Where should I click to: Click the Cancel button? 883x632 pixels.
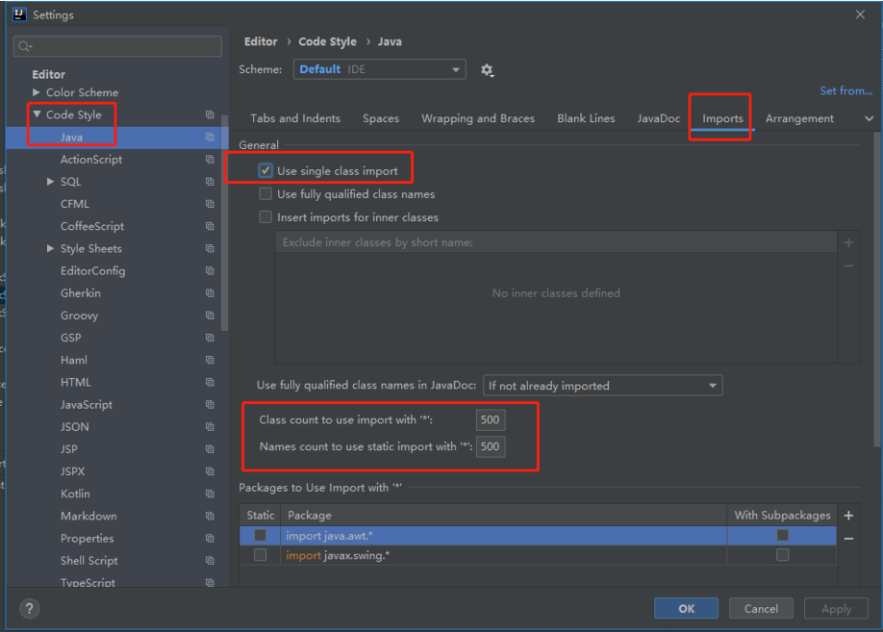coord(761,608)
